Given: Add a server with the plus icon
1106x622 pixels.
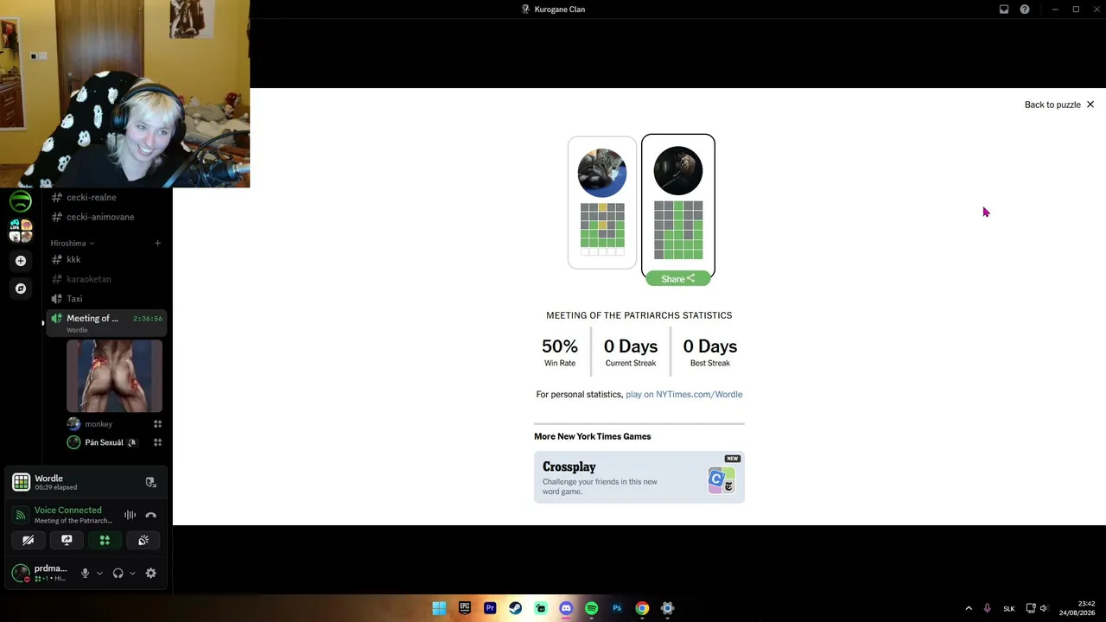Looking at the screenshot, I should click(x=21, y=261).
